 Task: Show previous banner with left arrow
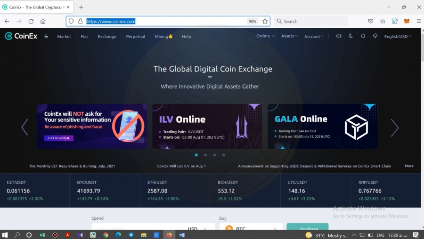pos(24,127)
